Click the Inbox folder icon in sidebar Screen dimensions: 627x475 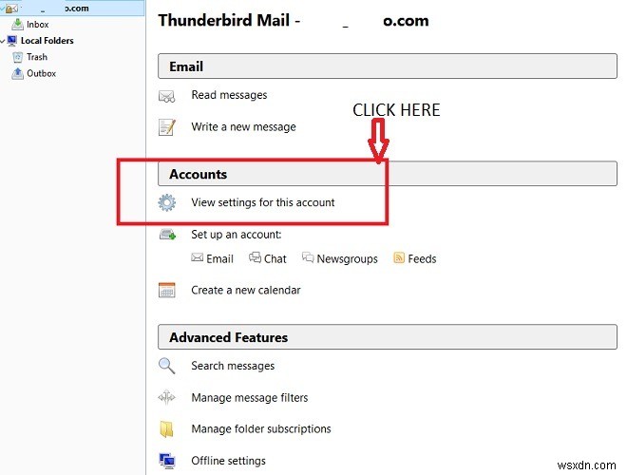pyautogui.click(x=18, y=25)
